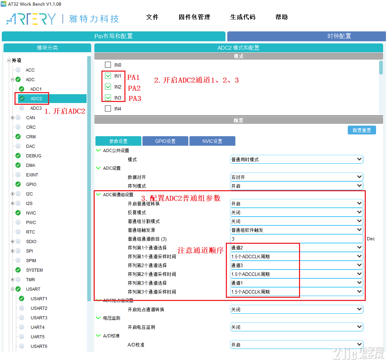
Task: Click the 普通组通道数目 input field
Action: (x=297, y=239)
